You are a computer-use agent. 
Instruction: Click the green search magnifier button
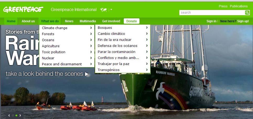[x=247, y=13]
